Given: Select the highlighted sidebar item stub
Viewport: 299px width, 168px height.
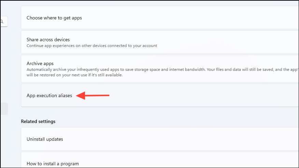Looking at the screenshot, I should pyautogui.click(x=4, y=109).
